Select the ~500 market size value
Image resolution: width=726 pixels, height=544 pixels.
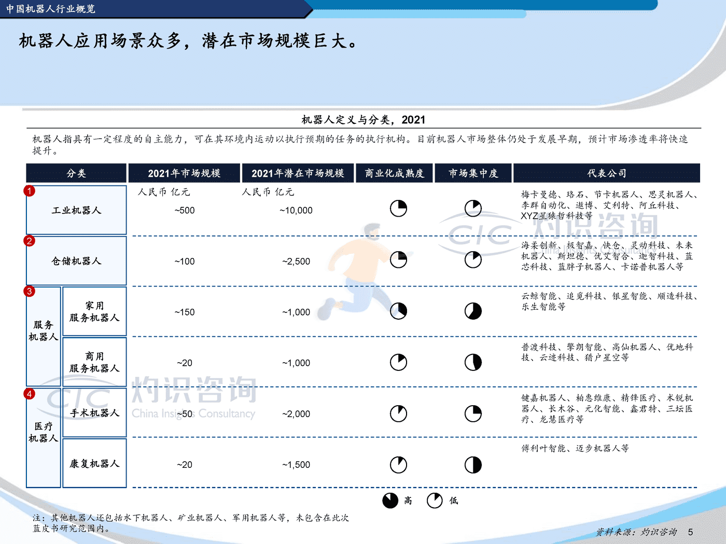(185, 210)
